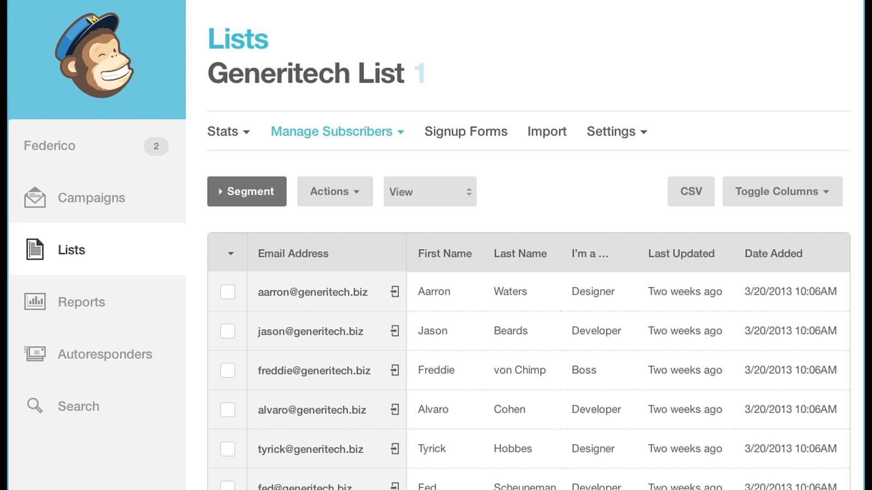
Task: Click last name 'Hobbes' cell
Action: coord(513,448)
